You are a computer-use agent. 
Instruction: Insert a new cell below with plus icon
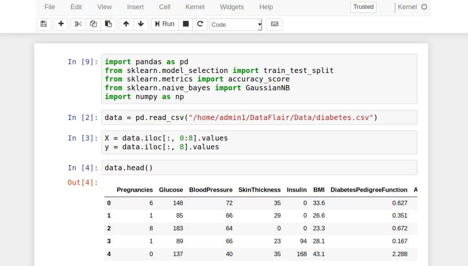click(x=61, y=24)
